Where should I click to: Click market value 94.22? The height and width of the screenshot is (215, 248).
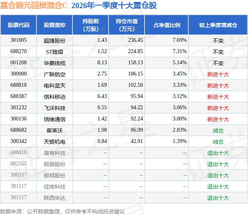137,108
